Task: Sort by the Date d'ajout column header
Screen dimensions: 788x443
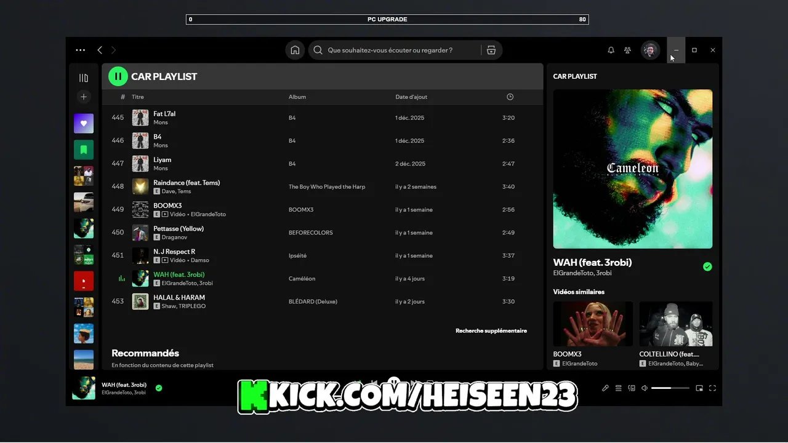Action: 411,97
